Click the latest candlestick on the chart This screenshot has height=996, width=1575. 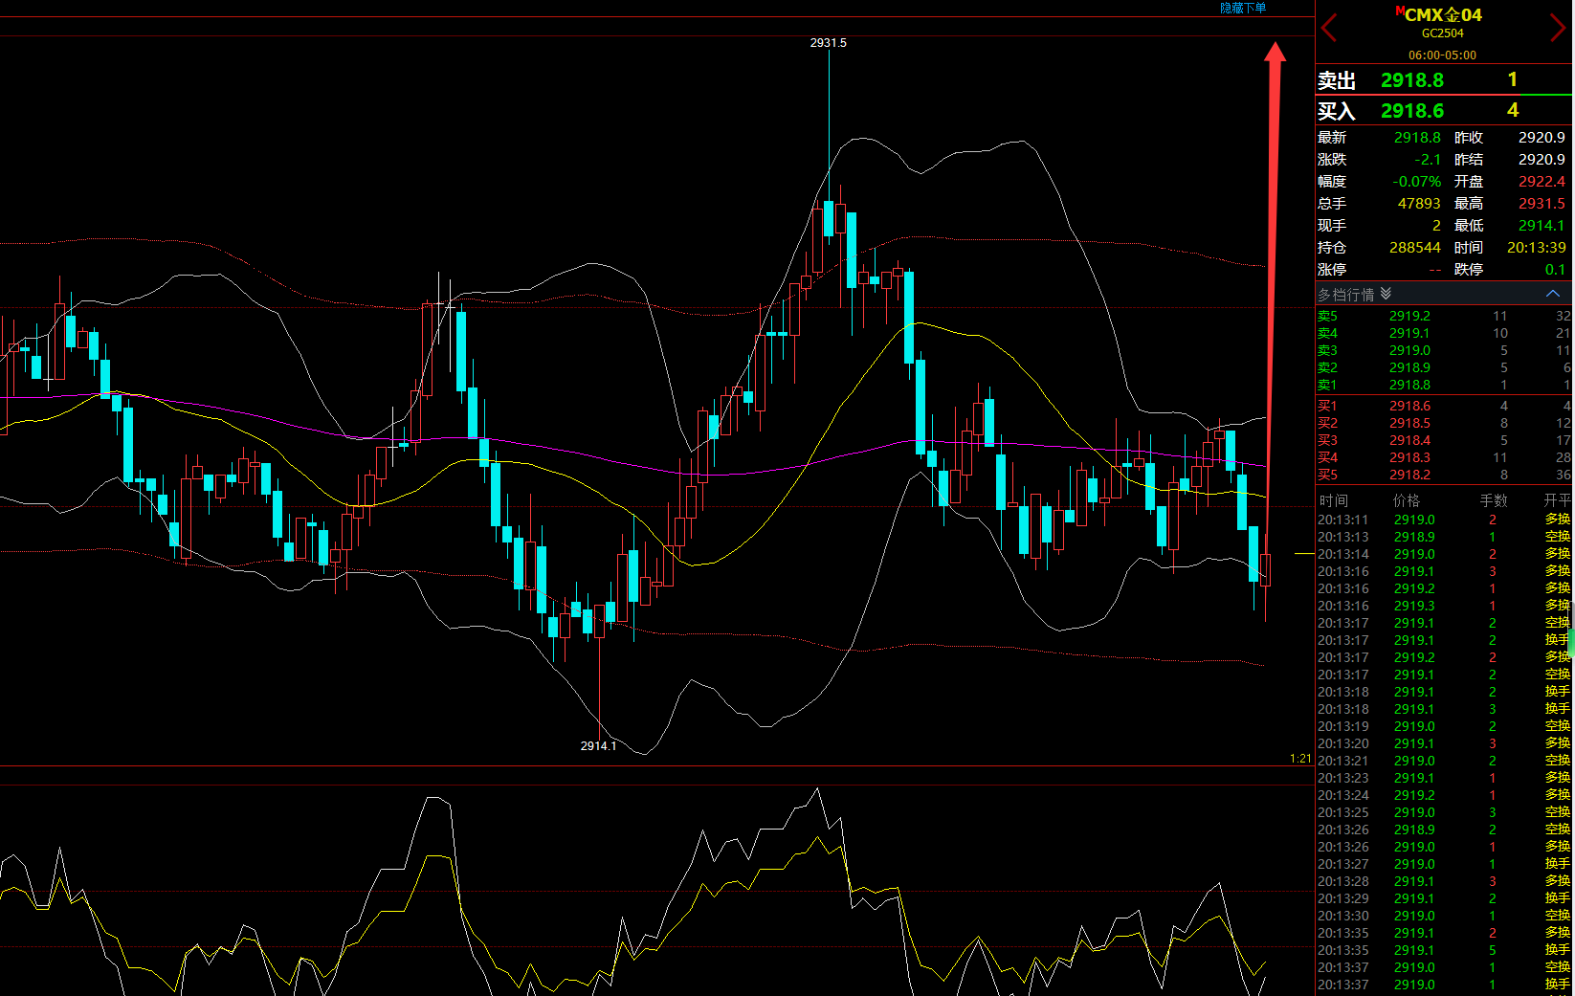click(x=1265, y=569)
